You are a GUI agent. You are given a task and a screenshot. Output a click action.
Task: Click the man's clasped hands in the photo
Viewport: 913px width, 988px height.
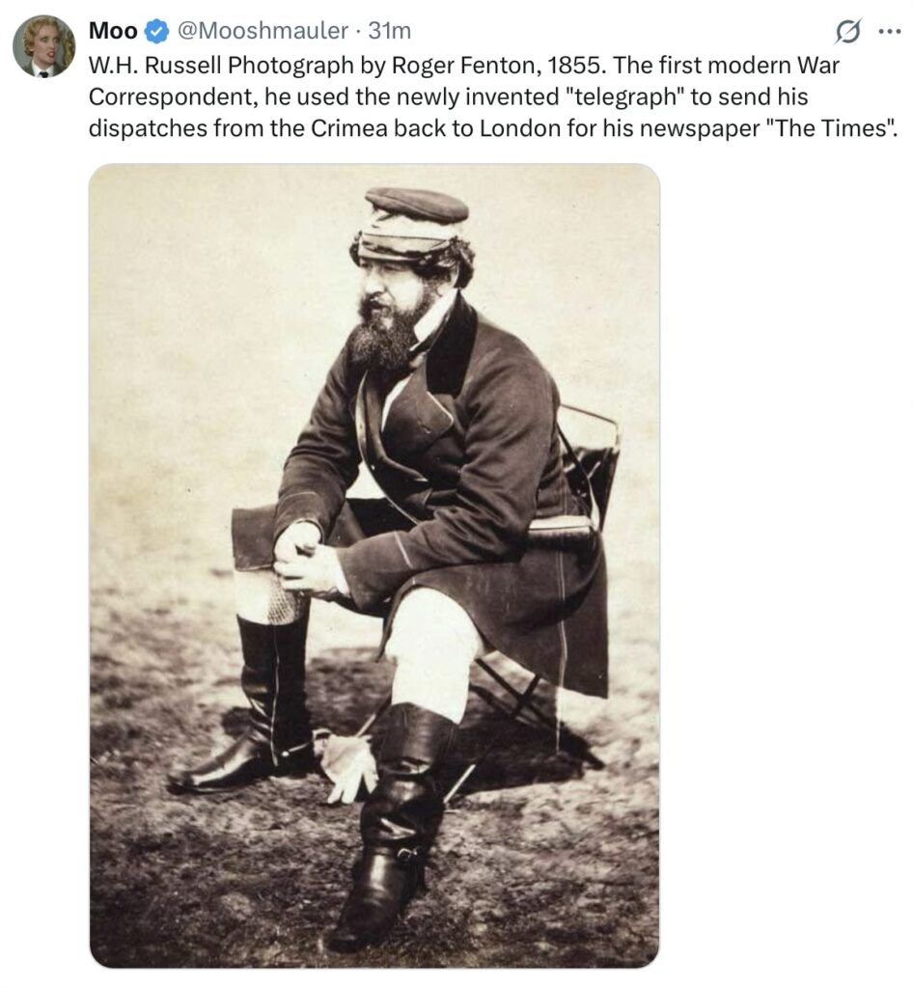point(305,558)
